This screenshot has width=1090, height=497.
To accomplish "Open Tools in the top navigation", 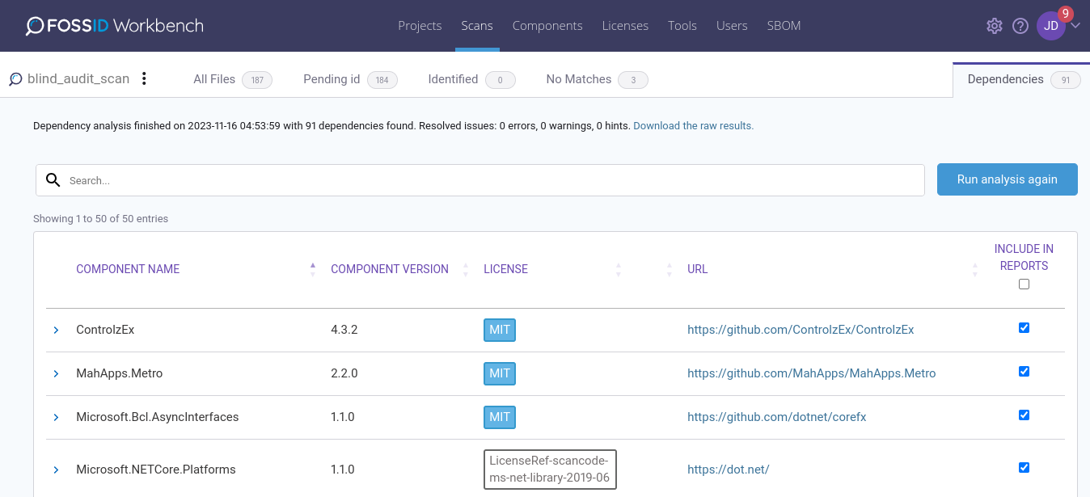I will point(682,26).
